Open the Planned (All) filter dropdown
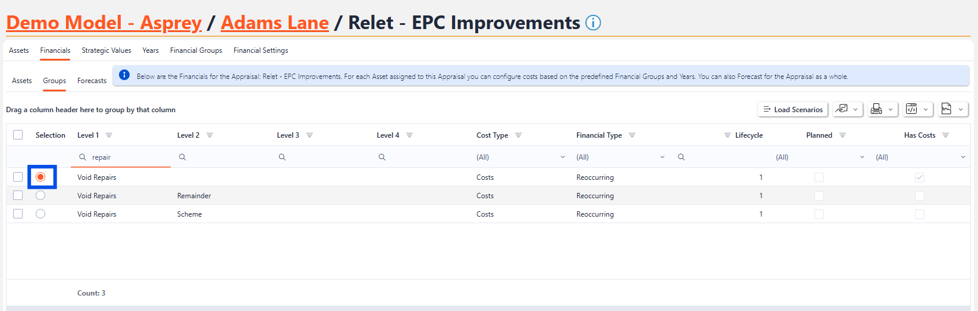This screenshot has width=978, height=311. [x=862, y=157]
